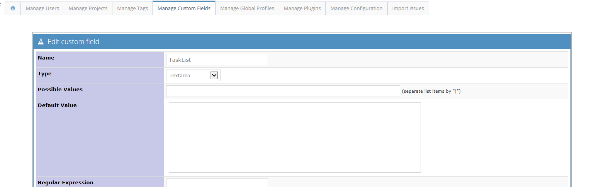Open the Manage Configuration tab
The width and height of the screenshot is (589, 187).
(356, 8)
